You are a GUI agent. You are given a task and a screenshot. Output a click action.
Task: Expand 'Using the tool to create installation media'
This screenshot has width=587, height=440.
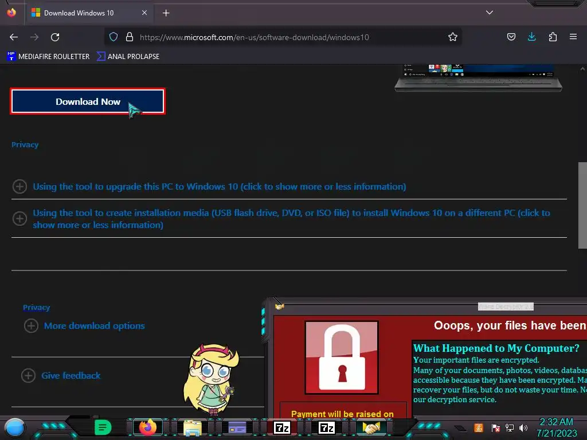coord(291,219)
